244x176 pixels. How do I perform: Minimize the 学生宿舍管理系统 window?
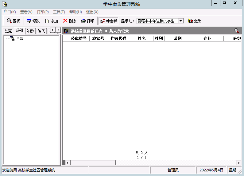click(x=216, y=3)
